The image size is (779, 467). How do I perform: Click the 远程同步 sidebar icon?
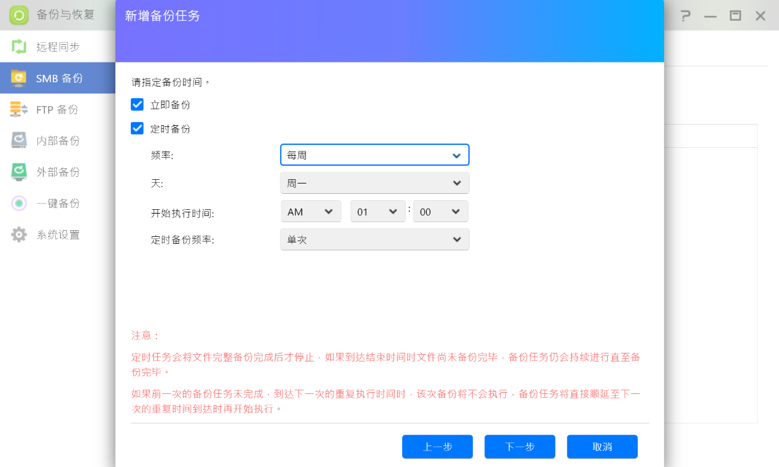(19, 47)
